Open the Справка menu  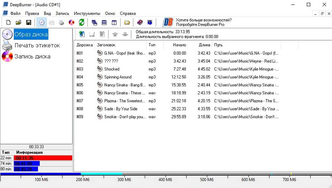[x=128, y=13]
